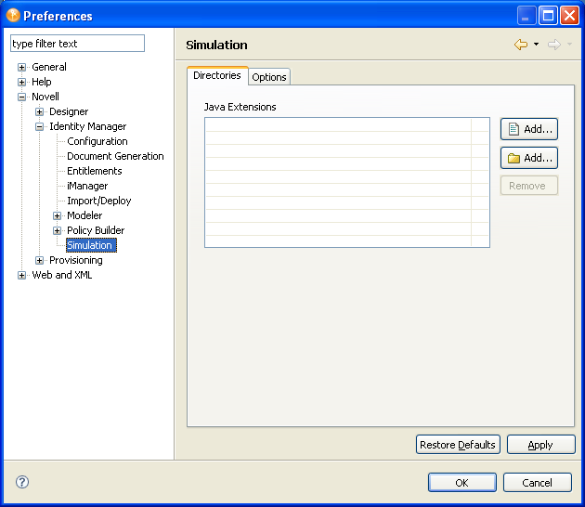Screen dimensions: 585x507
Task: Select Web and XML tree item
Action: pyautogui.click(x=62, y=275)
